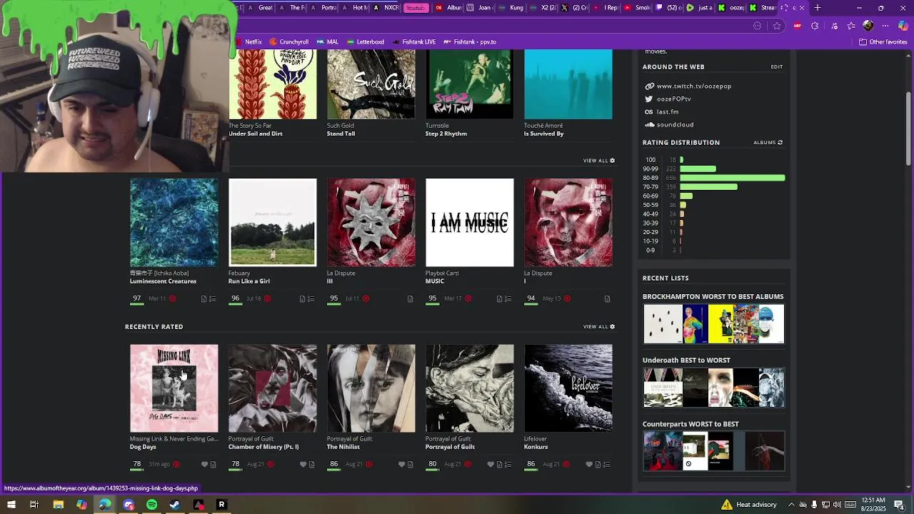The height and width of the screenshot is (514, 914).
Task: Click the gear icon next to upper View All
Action: [612, 161]
